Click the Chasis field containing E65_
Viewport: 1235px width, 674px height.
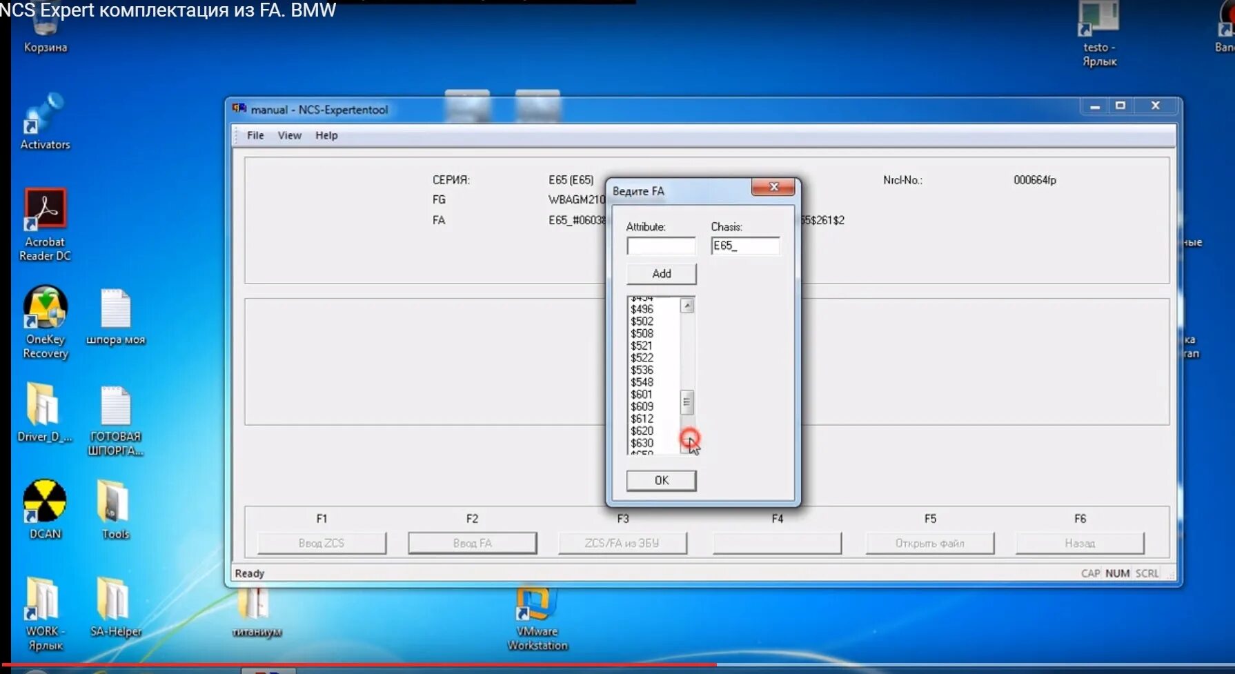point(745,246)
